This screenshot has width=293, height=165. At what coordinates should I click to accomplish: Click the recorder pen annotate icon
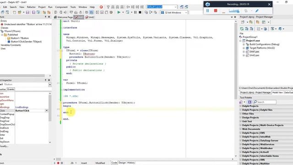click(257, 11)
